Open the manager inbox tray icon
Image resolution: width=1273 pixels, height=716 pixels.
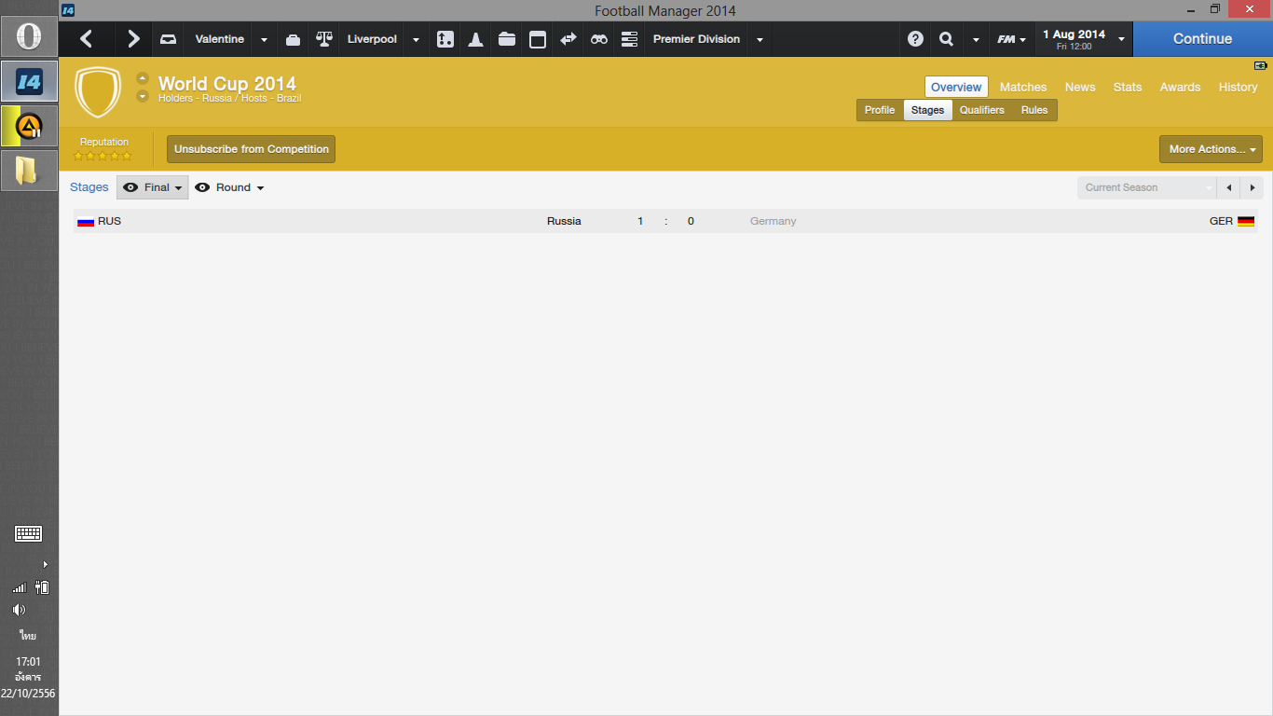(168, 39)
